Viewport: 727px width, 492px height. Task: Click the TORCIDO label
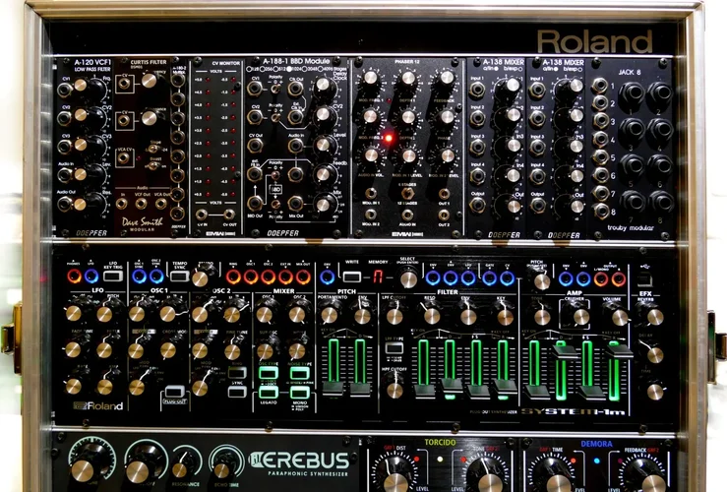(440, 443)
